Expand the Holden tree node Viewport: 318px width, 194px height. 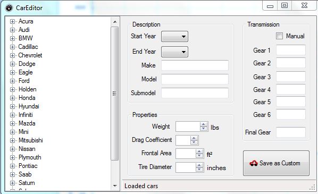(x=12, y=90)
